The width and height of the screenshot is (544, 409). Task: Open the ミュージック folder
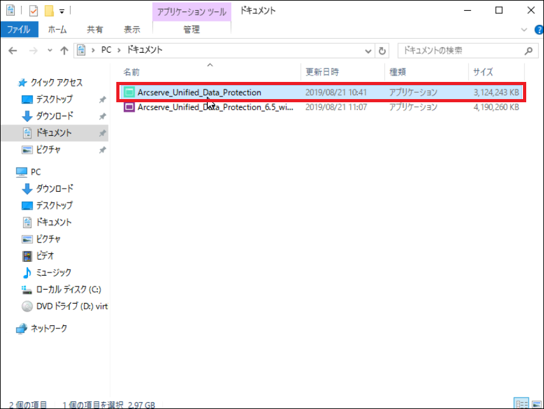click(x=54, y=272)
